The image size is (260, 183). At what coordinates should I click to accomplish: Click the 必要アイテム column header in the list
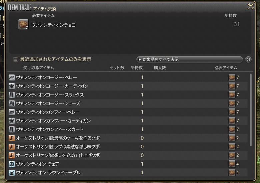pyautogui.click(x=226, y=68)
